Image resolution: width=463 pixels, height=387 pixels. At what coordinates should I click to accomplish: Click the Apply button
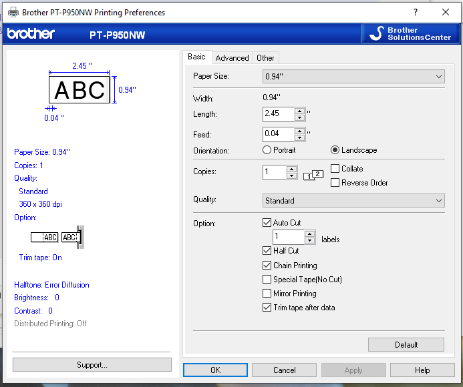(x=353, y=370)
